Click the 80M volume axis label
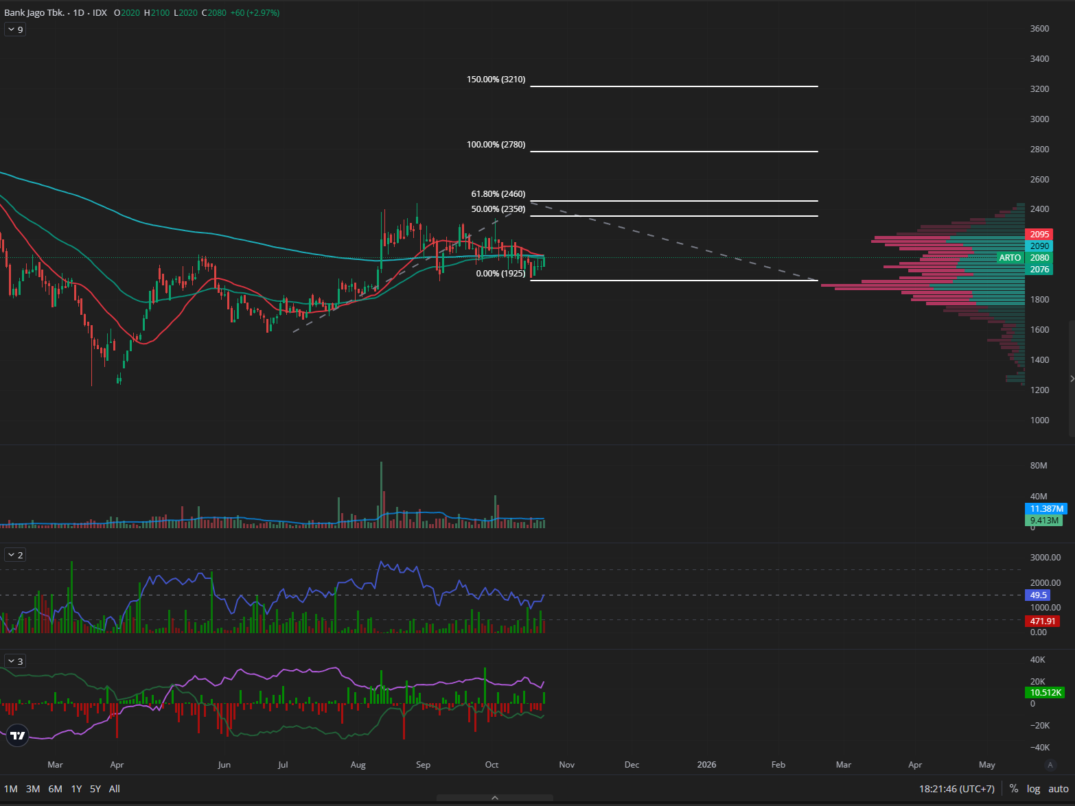 (x=1039, y=466)
